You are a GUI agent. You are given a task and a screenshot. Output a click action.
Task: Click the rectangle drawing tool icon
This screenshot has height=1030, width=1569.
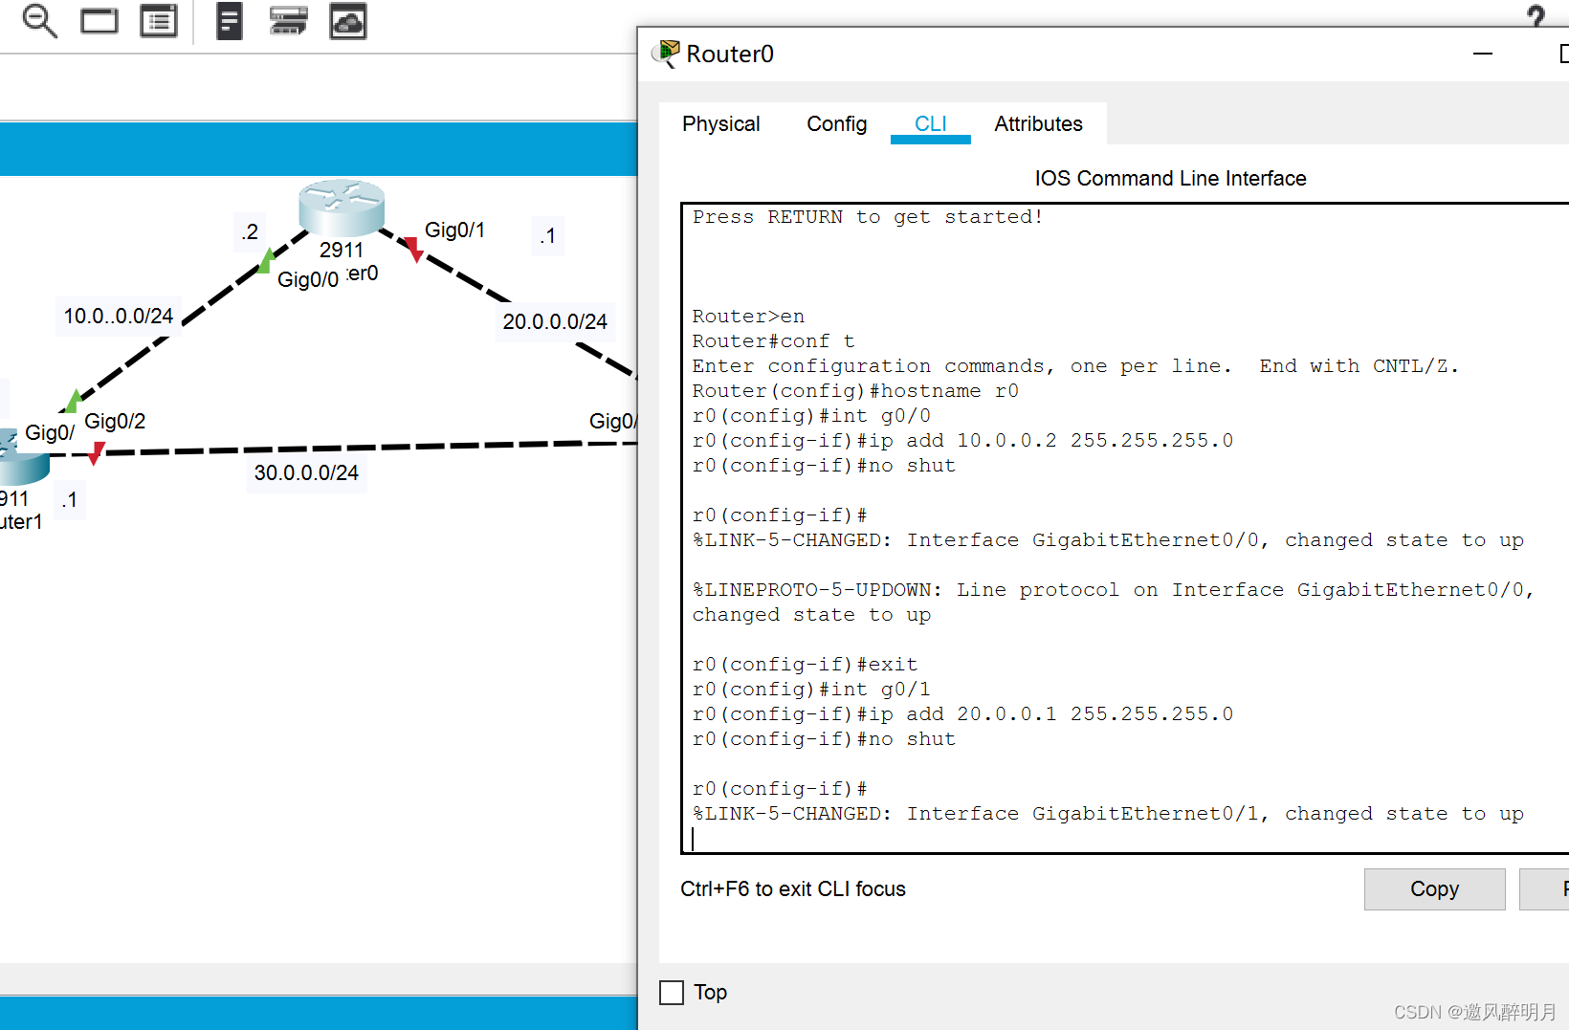[x=99, y=20]
